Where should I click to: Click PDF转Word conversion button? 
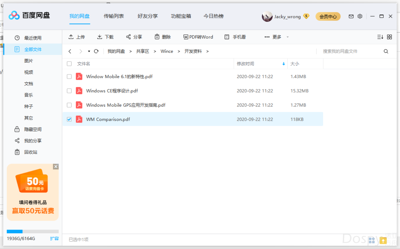coord(198,37)
